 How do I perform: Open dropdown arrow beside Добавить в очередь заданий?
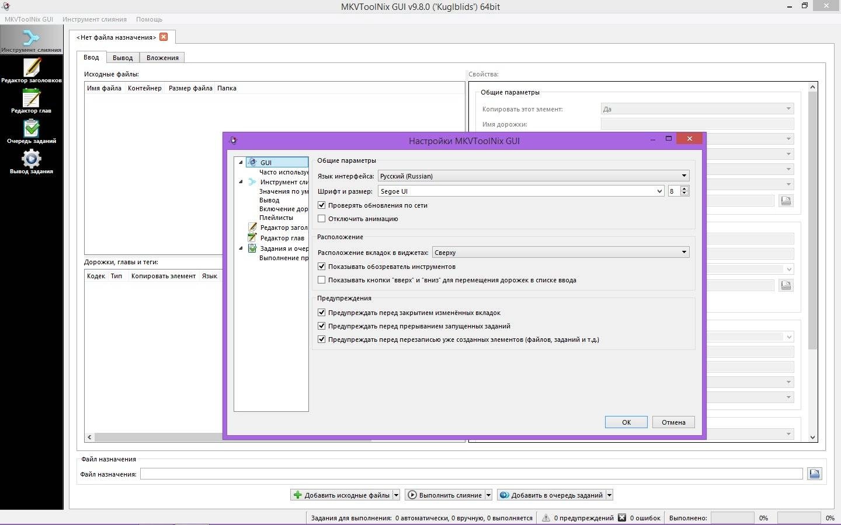[609, 495]
